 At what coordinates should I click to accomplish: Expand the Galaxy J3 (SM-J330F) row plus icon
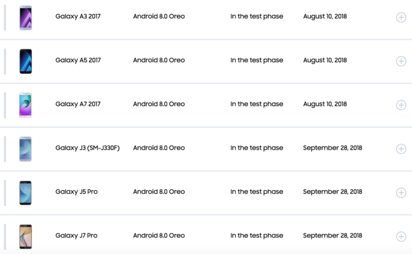pyautogui.click(x=401, y=149)
